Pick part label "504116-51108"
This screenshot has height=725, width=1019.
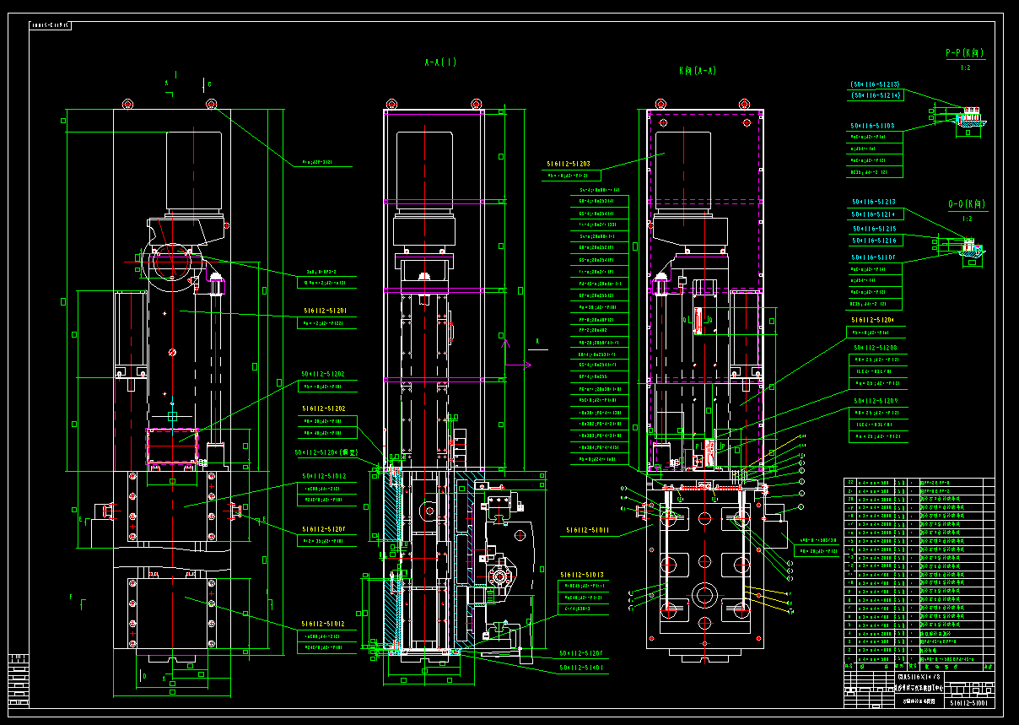[x=873, y=126]
